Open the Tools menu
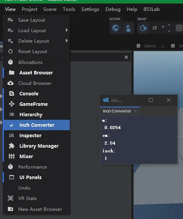 [x=69, y=9]
